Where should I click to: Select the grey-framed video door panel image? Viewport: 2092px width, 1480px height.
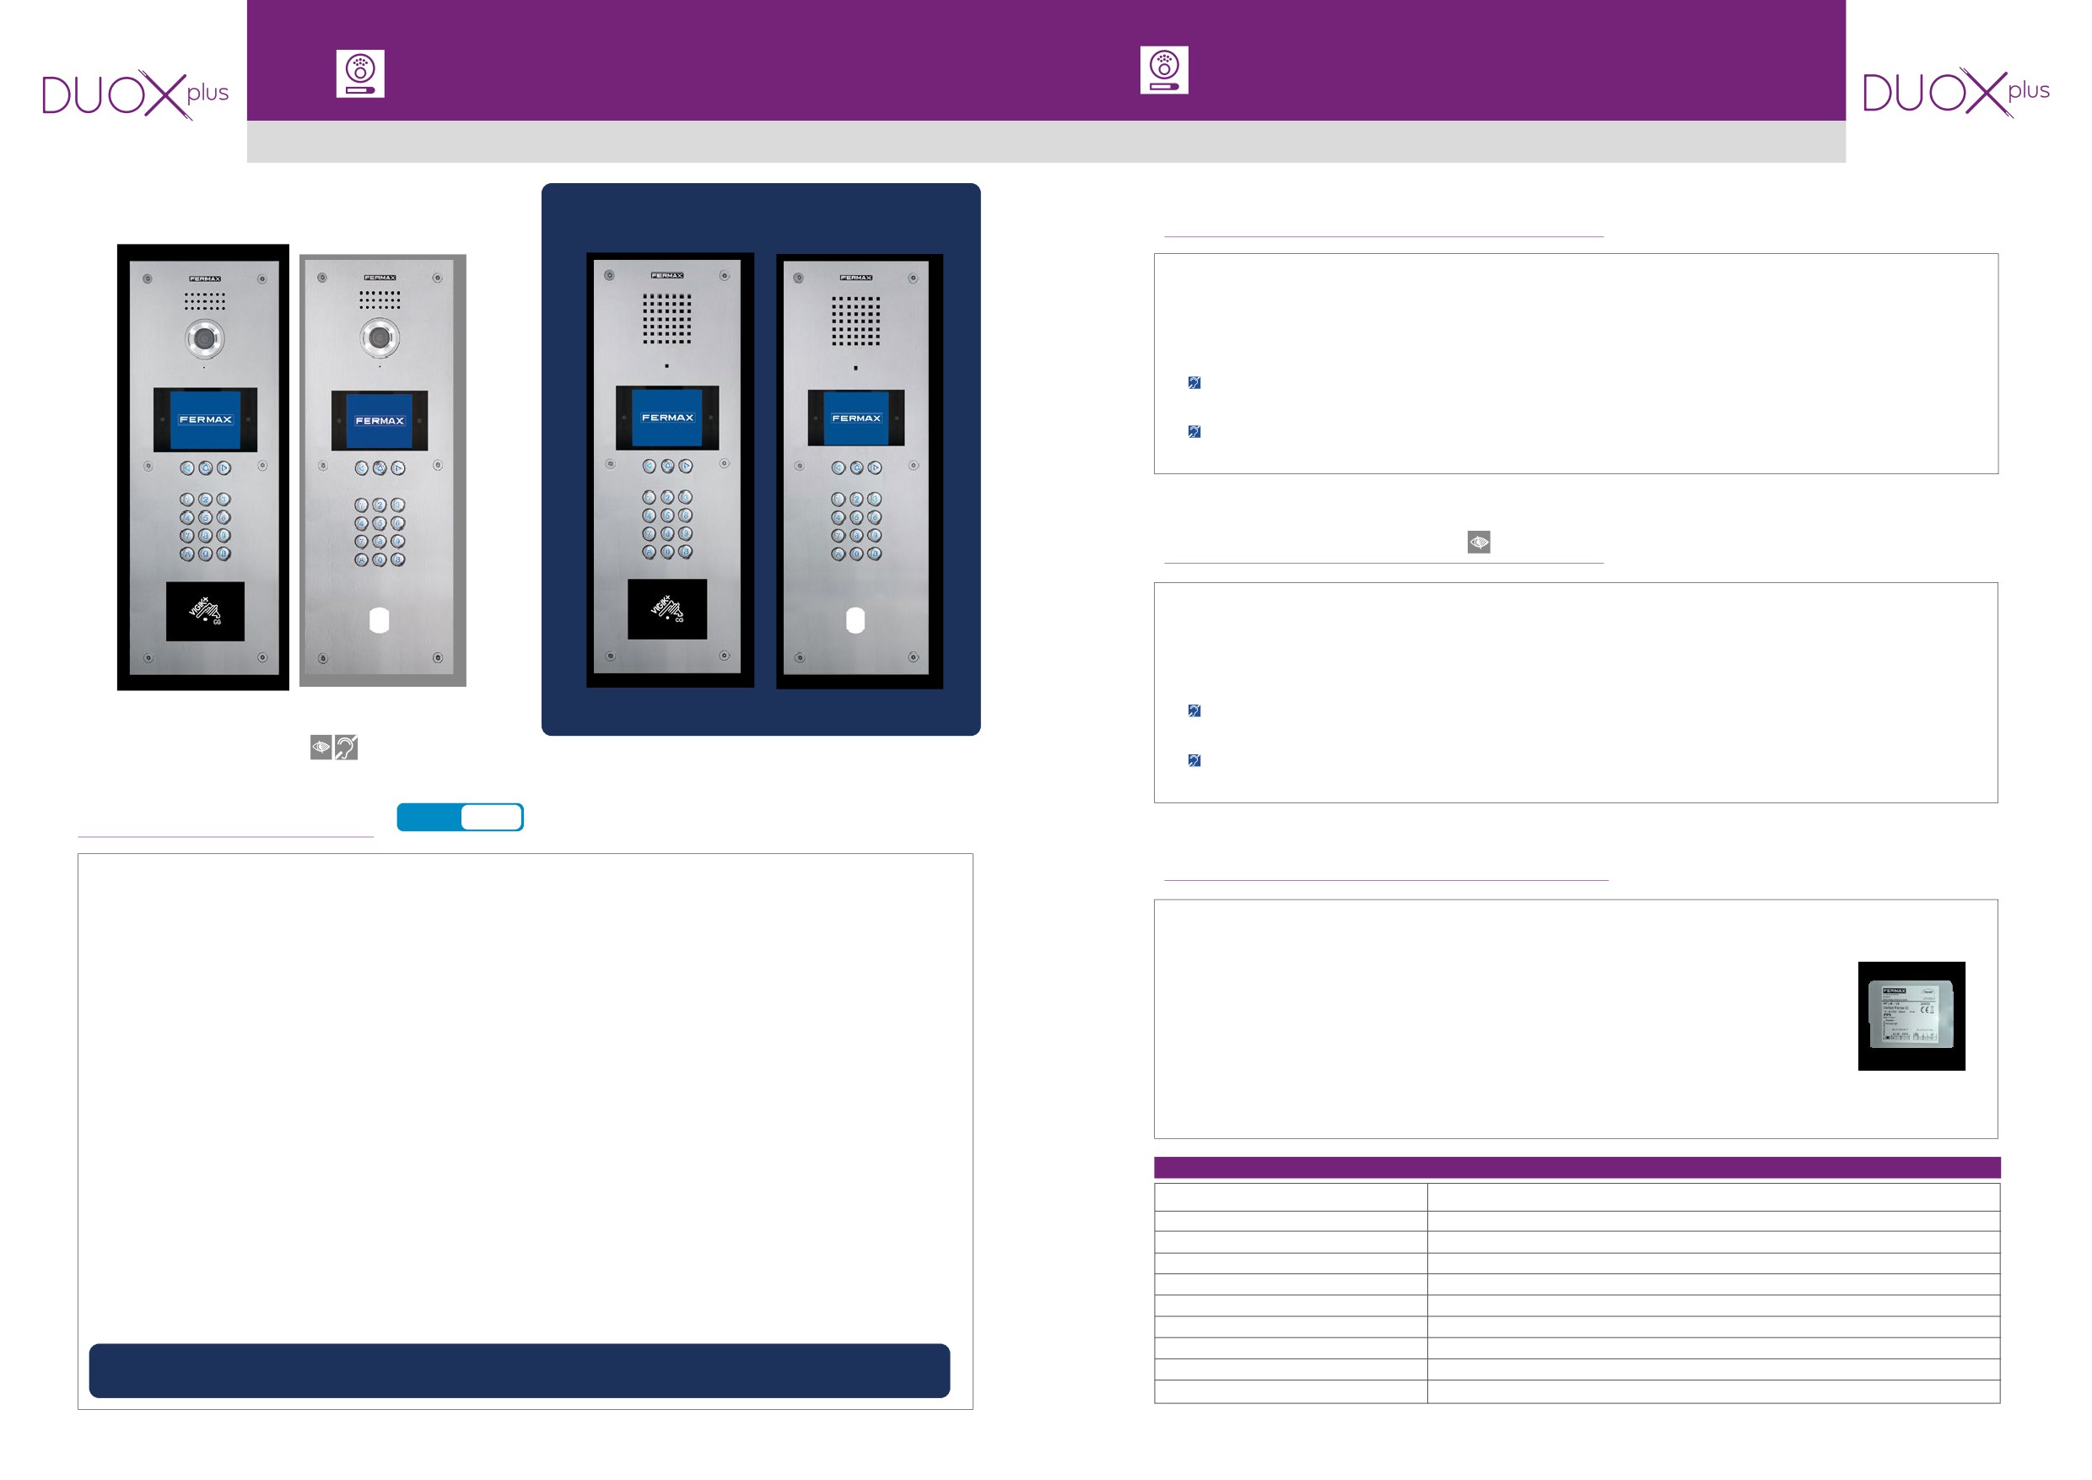point(383,470)
